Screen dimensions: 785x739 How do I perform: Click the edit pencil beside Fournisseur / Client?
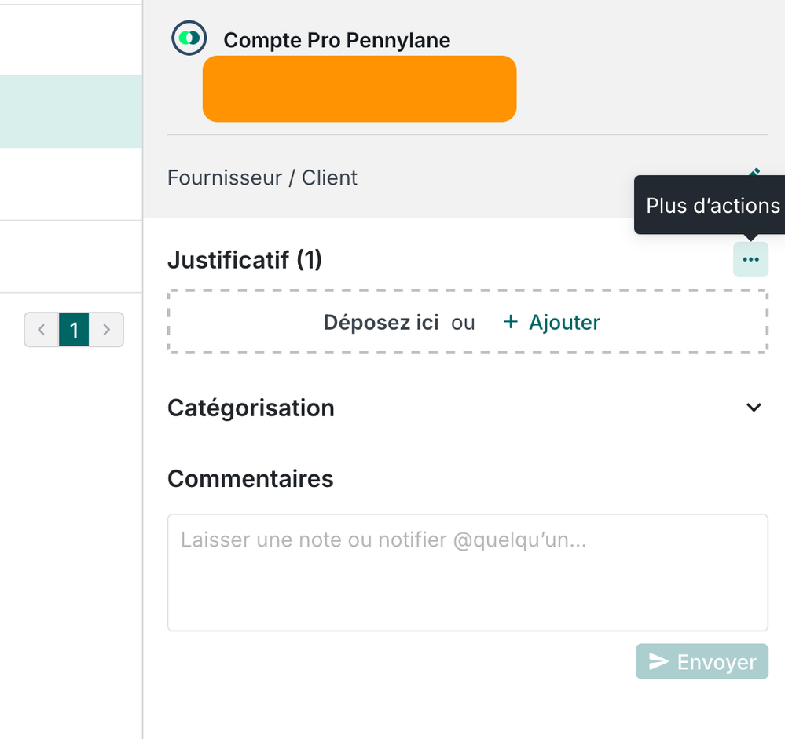[754, 173]
